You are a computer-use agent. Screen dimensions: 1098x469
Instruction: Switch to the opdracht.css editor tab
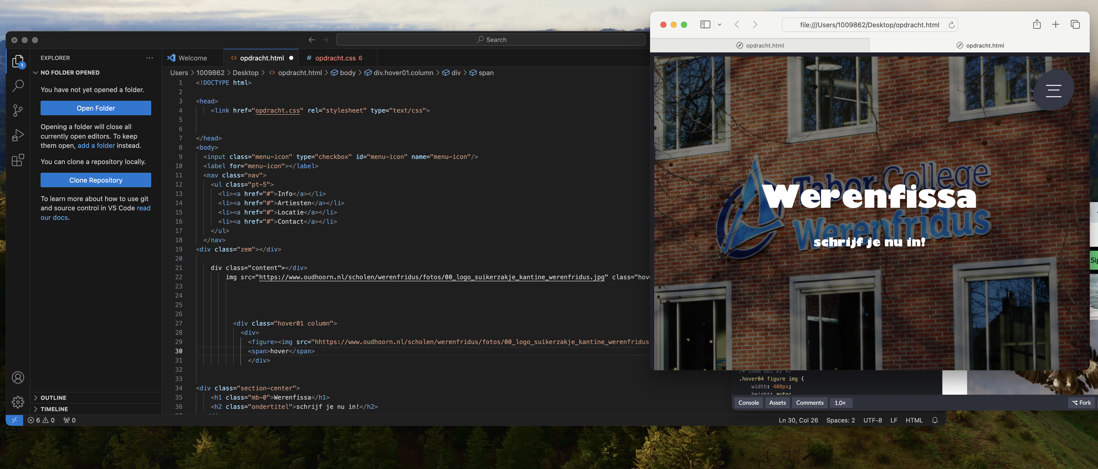(x=335, y=58)
